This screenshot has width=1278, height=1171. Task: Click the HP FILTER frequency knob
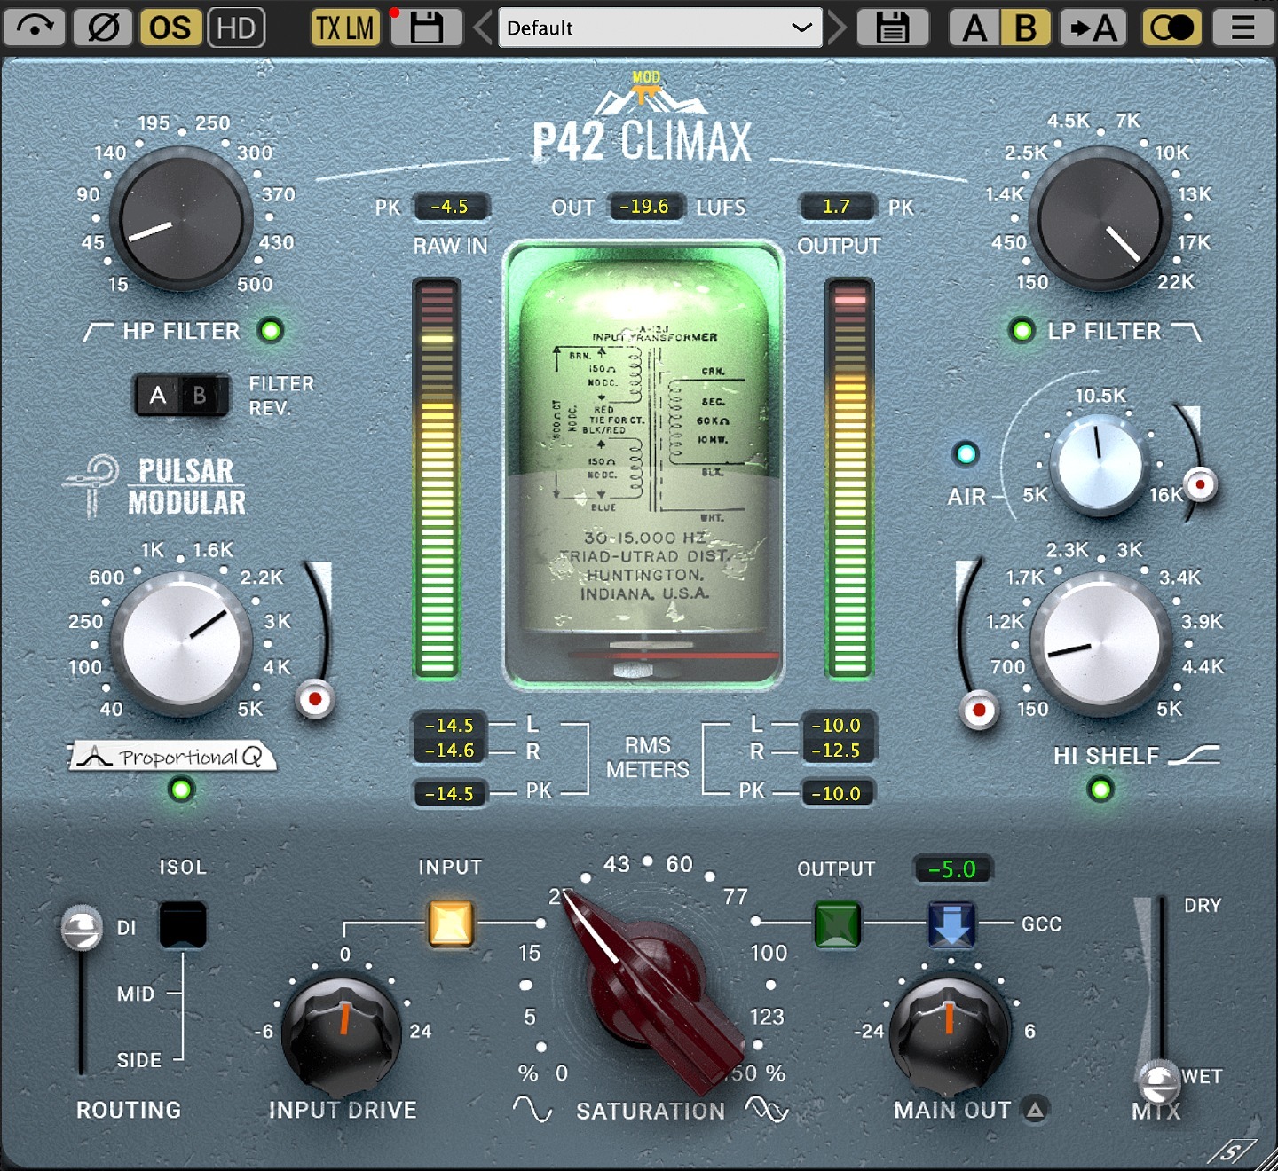click(x=181, y=219)
